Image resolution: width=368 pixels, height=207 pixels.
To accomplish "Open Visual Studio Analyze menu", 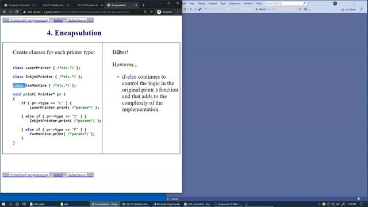I will click(x=213, y=3).
